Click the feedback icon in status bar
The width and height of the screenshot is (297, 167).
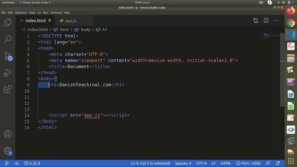[x=268, y=163]
